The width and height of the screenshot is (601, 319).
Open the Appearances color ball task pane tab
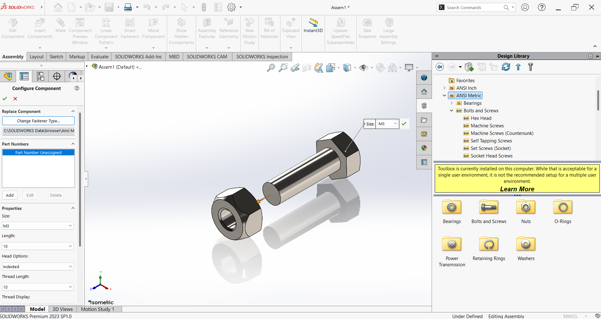pyautogui.click(x=424, y=148)
